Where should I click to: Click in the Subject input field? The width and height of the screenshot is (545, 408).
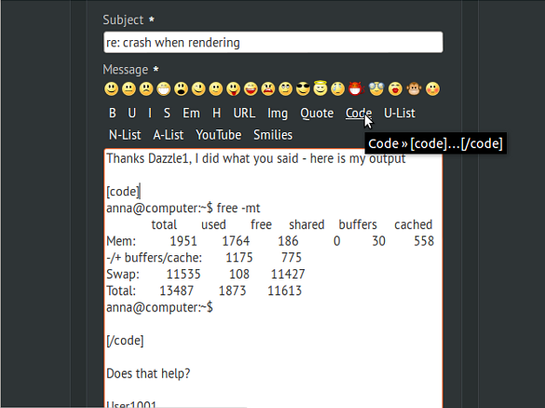pyautogui.click(x=273, y=43)
